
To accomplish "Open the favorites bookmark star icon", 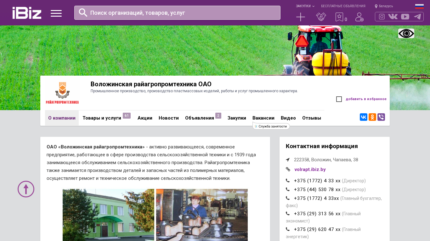I will pos(339,17).
